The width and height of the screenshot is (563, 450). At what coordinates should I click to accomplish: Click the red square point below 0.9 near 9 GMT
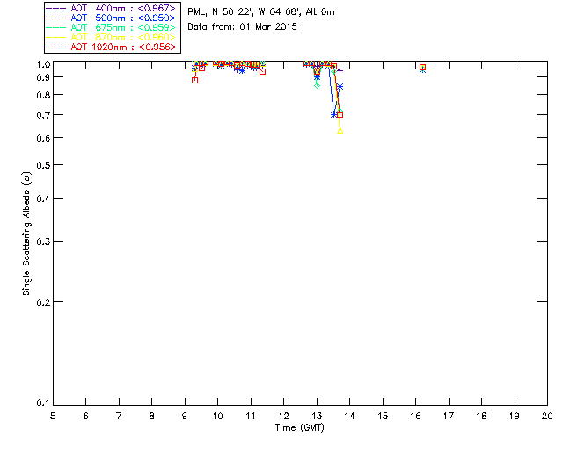tap(195, 80)
